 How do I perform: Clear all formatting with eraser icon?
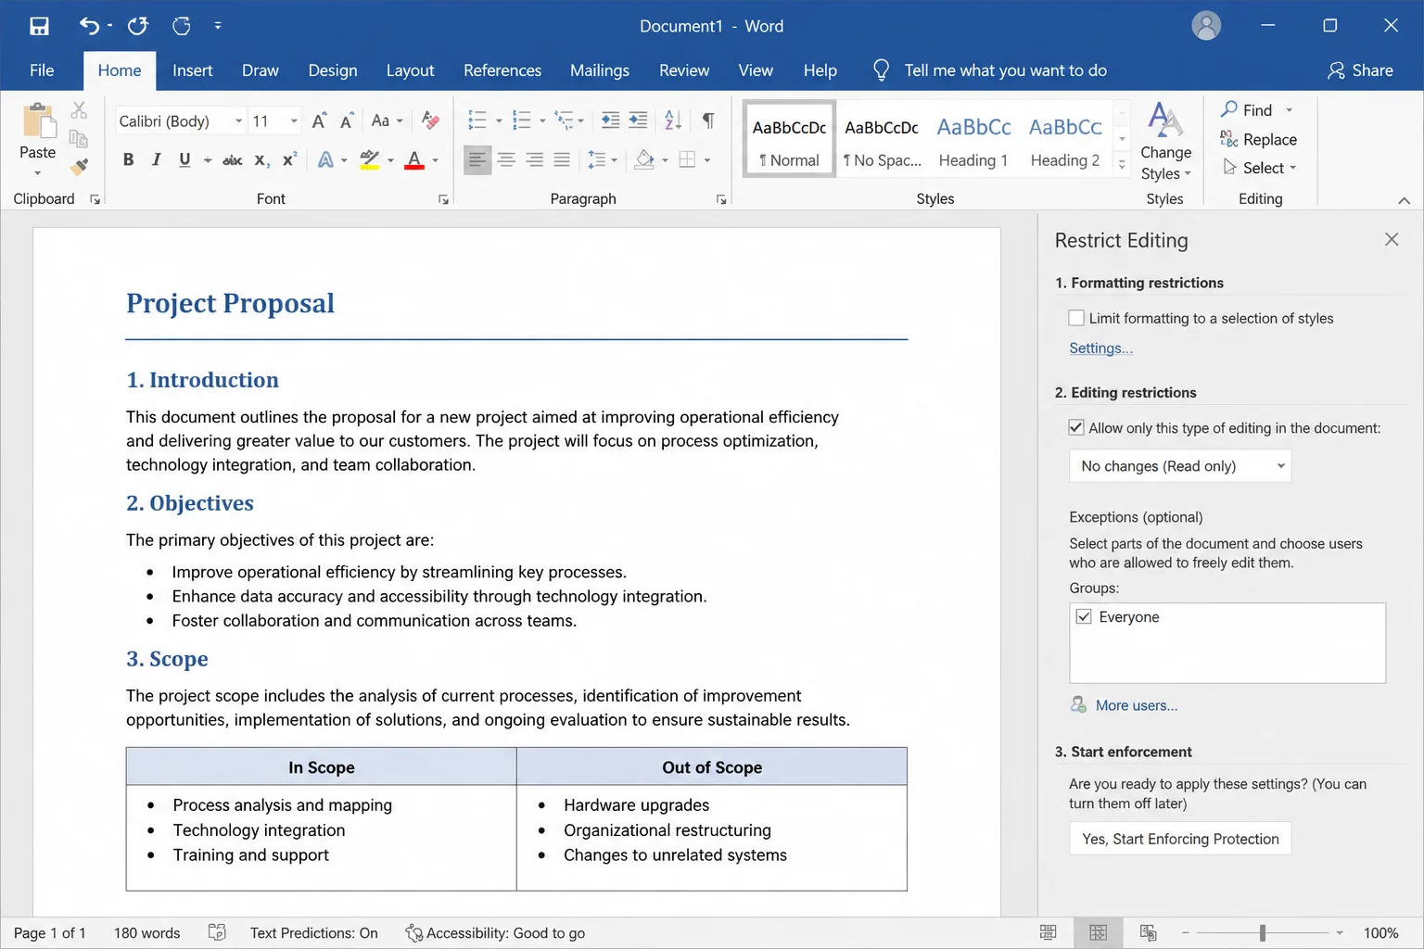click(430, 120)
